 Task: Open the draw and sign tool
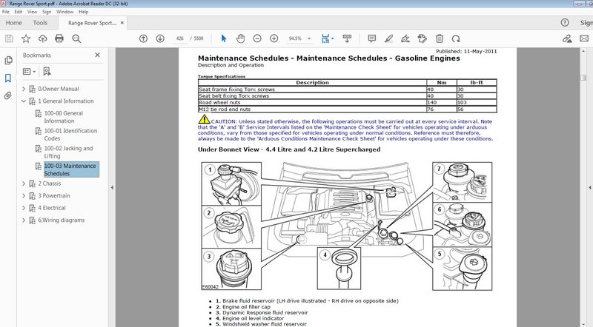click(x=405, y=38)
